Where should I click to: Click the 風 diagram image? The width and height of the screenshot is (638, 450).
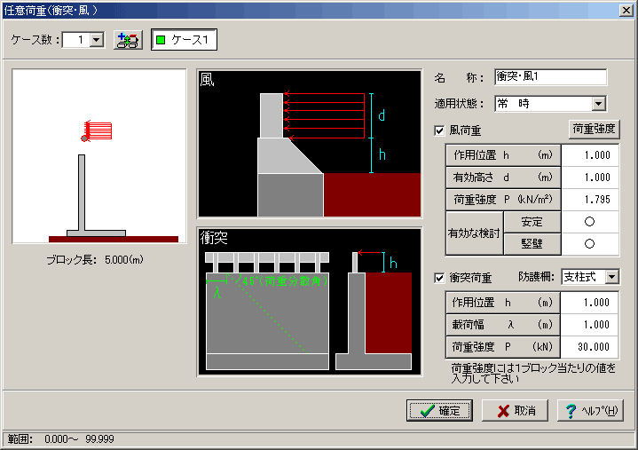(309, 144)
